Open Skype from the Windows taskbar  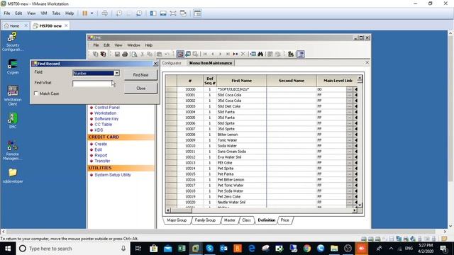[x=210, y=249]
